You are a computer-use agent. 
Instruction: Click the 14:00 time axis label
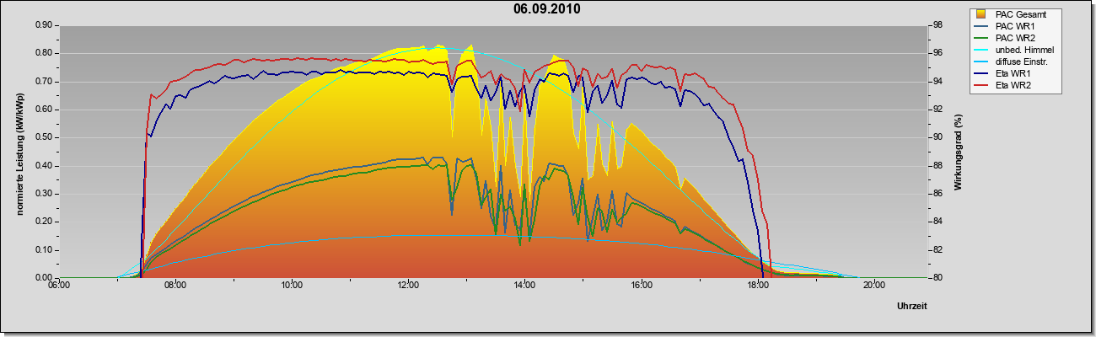[524, 285]
